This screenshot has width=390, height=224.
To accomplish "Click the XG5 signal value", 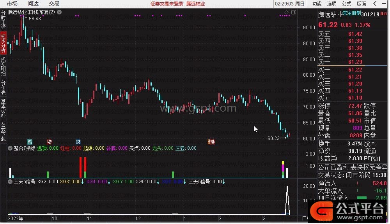I will coord(123,182).
